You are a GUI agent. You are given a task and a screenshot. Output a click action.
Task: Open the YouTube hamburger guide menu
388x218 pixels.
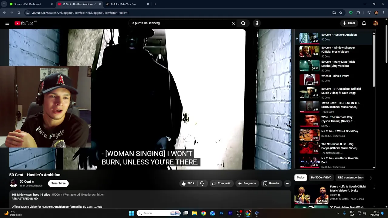7,23
